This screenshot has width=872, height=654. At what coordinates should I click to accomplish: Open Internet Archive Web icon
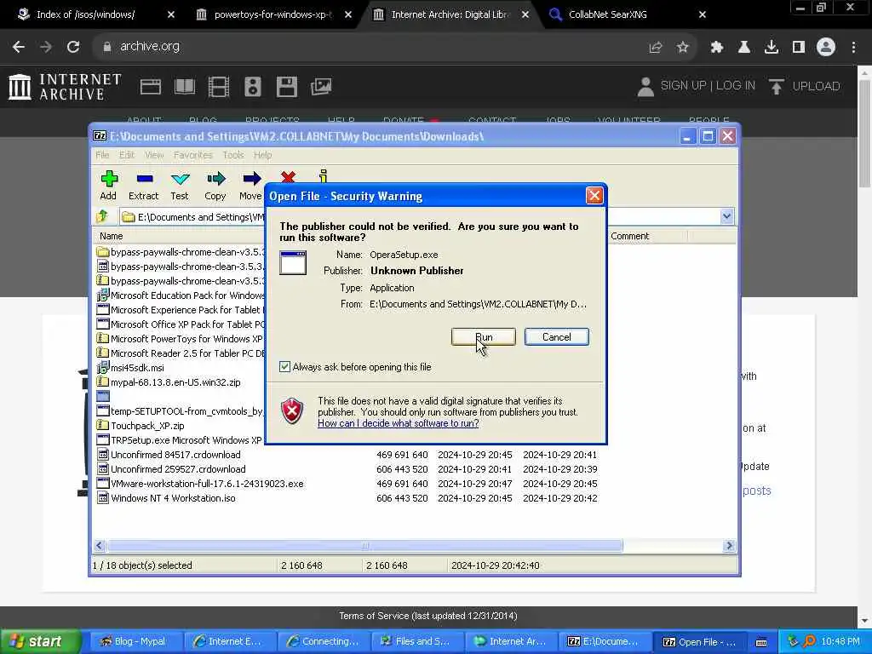tap(150, 87)
